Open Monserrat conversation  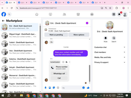coord(20,77)
